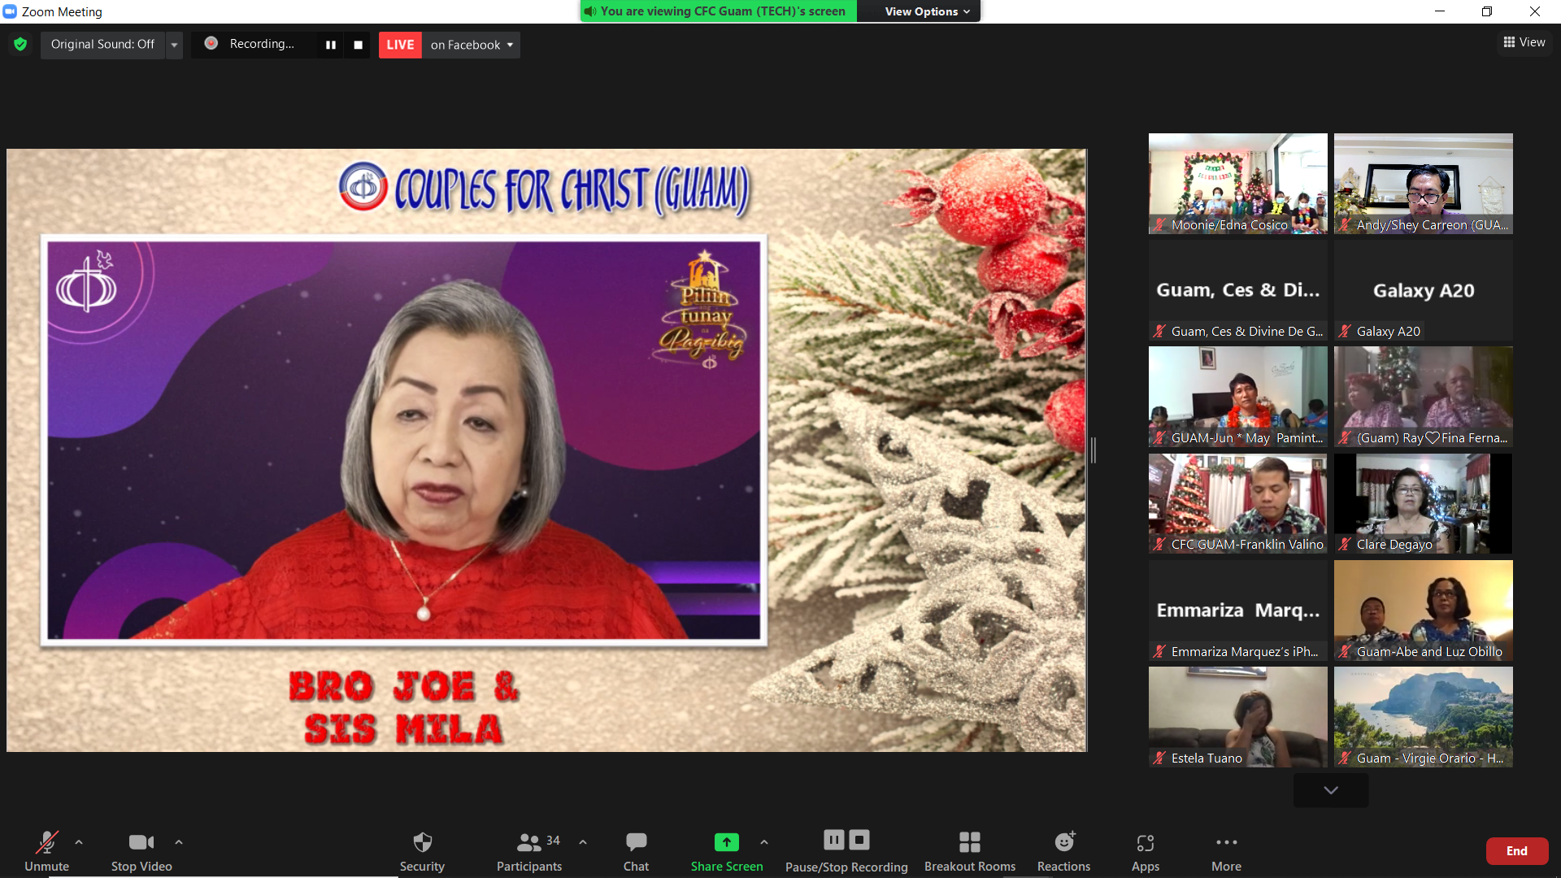1561x878 pixels.
Task: Click muted mic icon on Andy/Shey Carreon tile
Action: 1345,225
